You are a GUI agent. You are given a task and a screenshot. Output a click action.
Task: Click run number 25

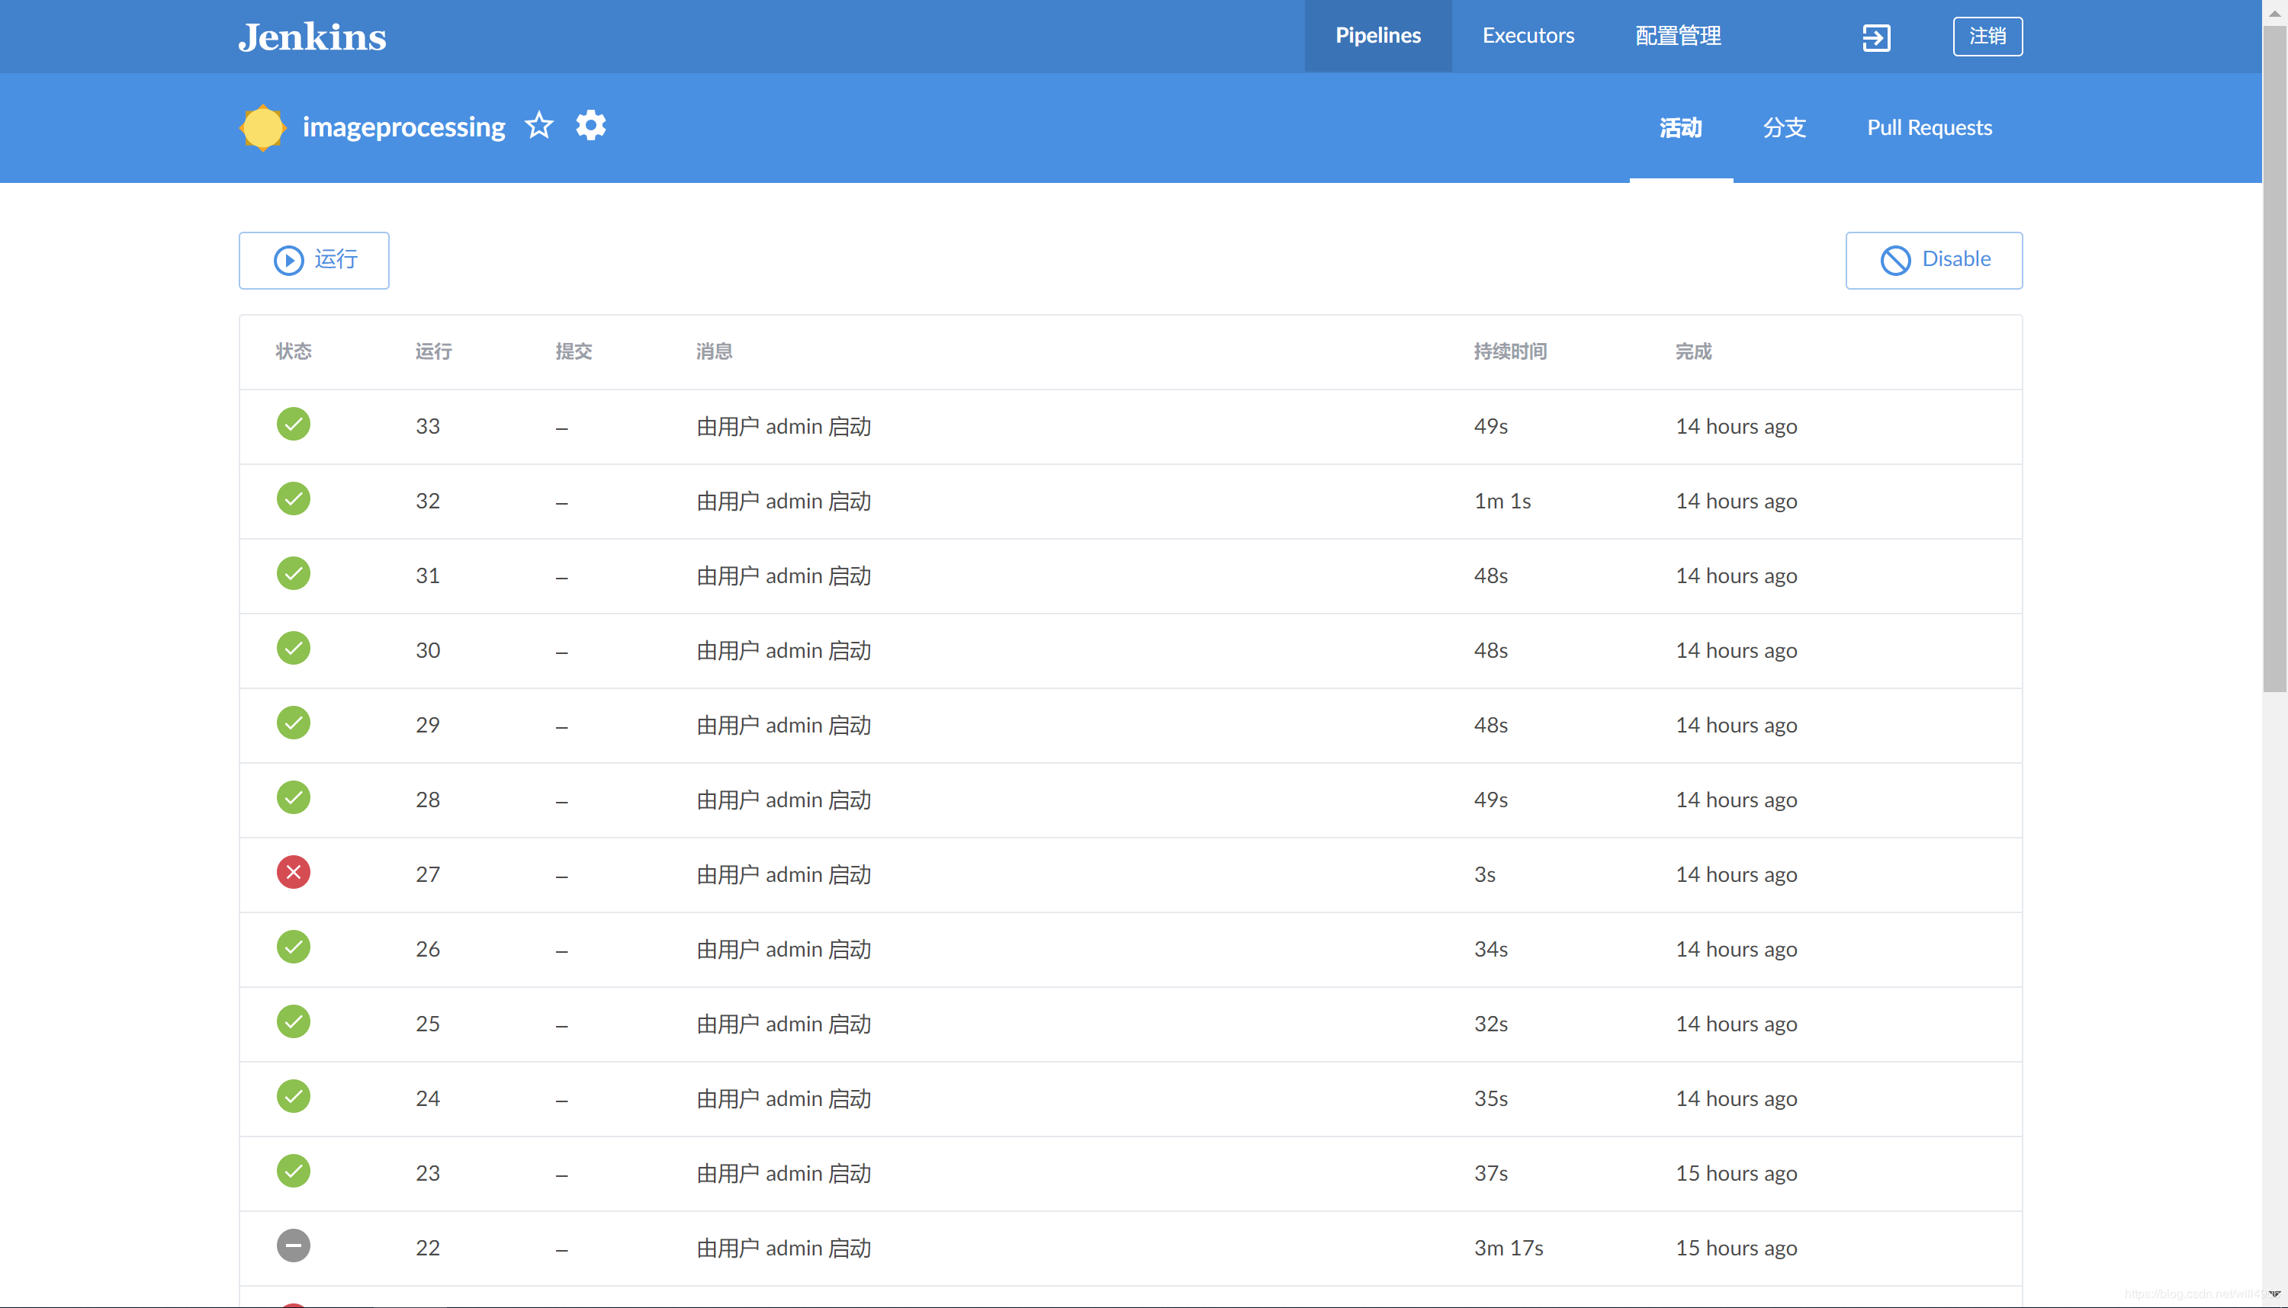(428, 1023)
